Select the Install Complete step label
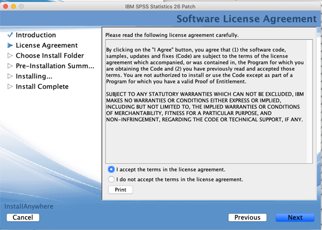Screen dimensions: 322x230 (42, 86)
